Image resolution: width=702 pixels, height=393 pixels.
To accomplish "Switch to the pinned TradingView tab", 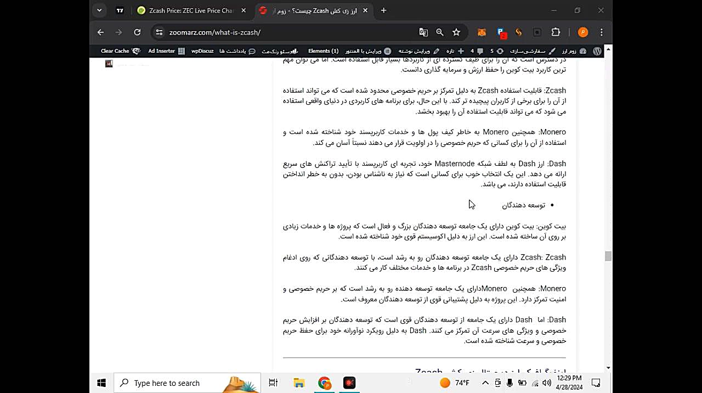I will 120,10.
